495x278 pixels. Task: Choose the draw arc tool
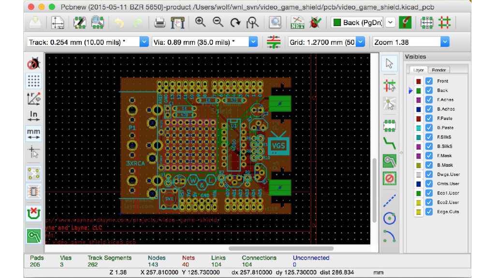389,236
